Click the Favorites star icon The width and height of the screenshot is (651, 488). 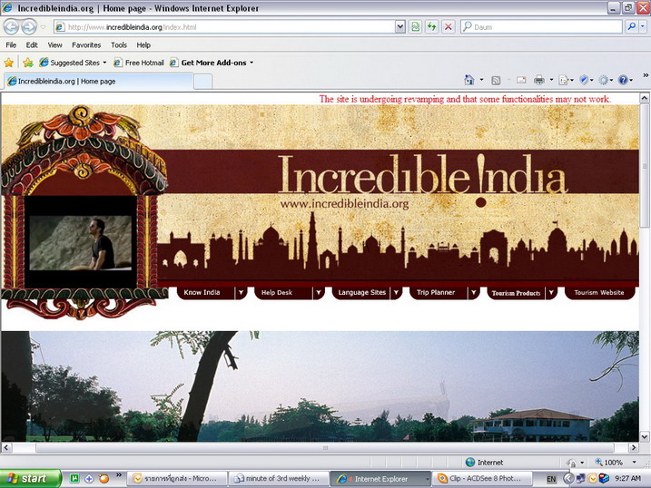tap(9, 63)
